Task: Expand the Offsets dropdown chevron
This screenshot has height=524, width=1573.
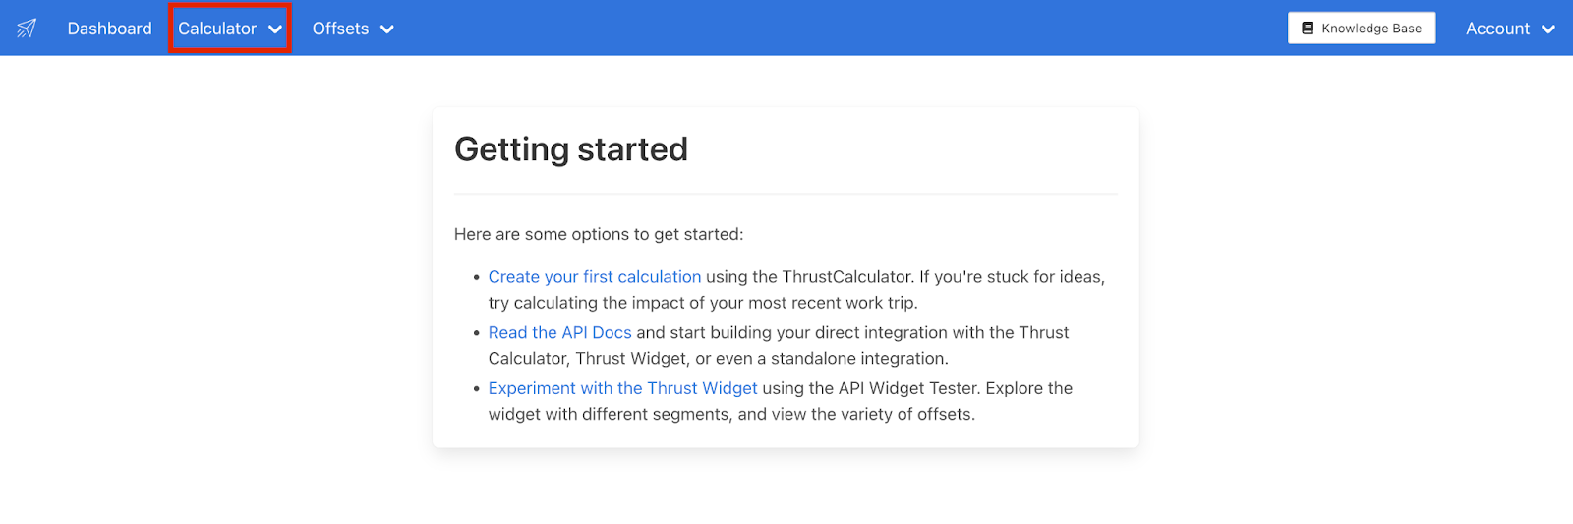Action: (x=387, y=29)
